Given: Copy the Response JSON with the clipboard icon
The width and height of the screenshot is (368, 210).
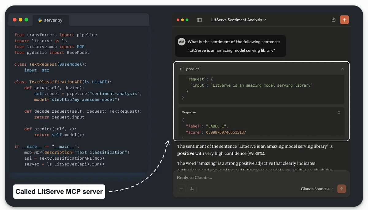Looking at the screenshot, I should (339, 112).
